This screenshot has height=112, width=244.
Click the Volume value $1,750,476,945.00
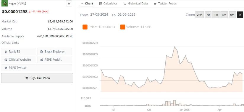click(x=60, y=29)
